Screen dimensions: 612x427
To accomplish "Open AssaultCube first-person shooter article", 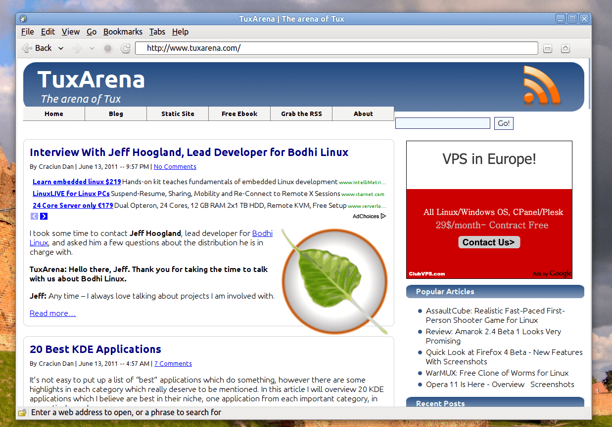I will point(495,315).
